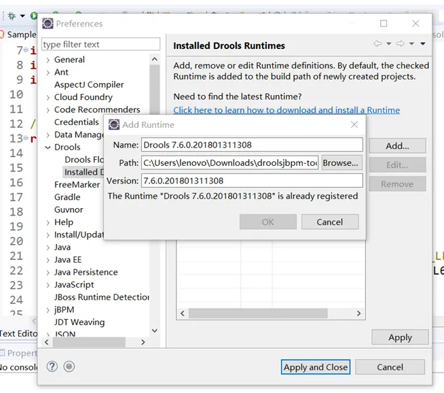Close the Preferences window
This screenshot has height=393, width=444.
(x=415, y=23)
